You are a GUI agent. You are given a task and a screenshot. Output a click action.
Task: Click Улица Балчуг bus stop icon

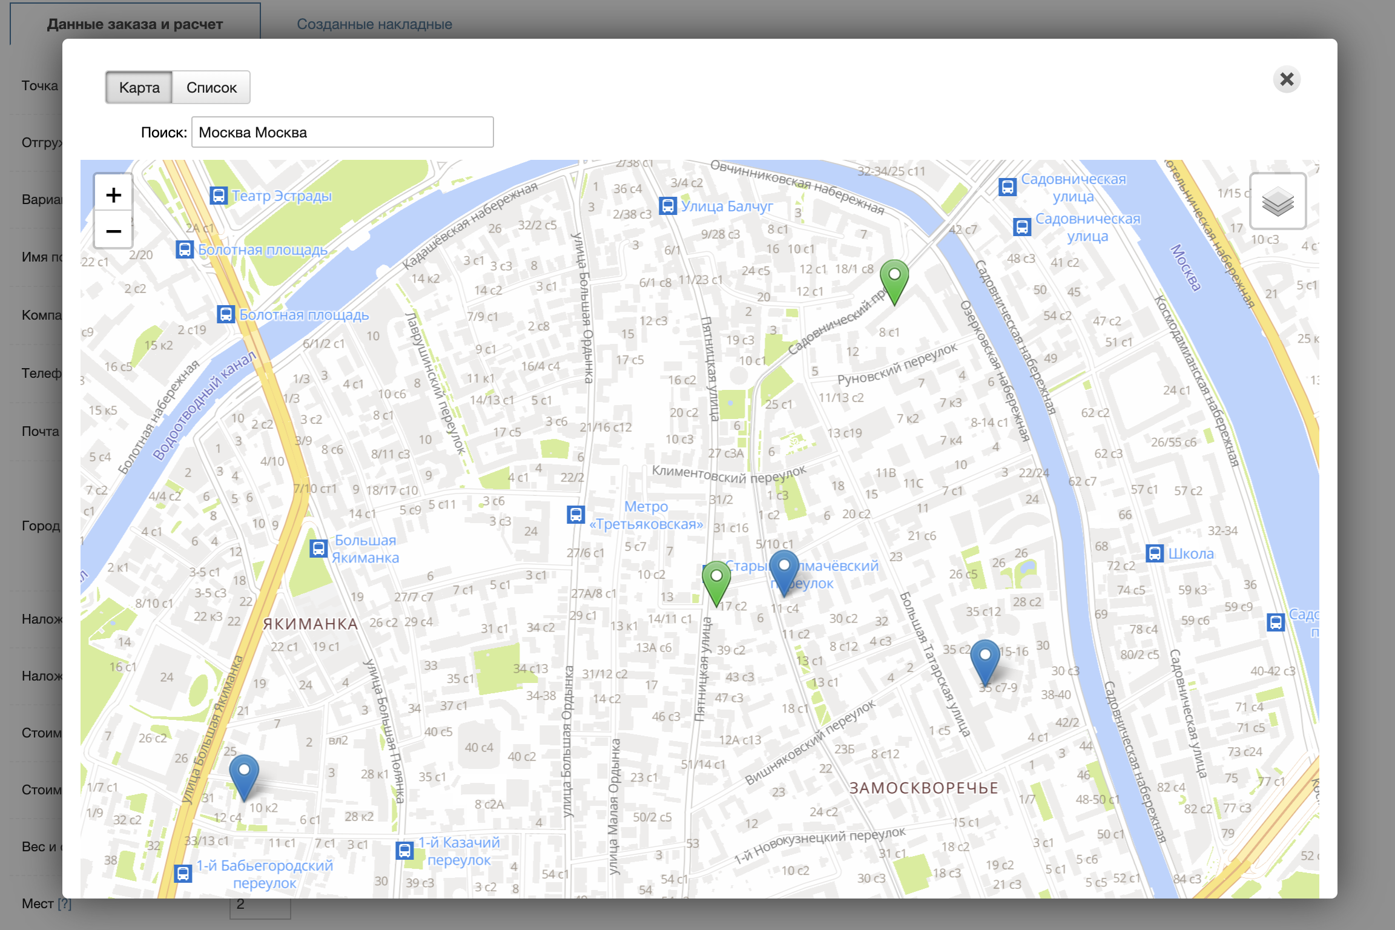click(668, 206)
